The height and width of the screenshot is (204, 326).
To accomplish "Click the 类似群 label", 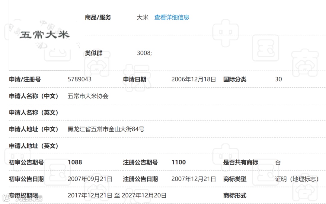I will 94,53.
